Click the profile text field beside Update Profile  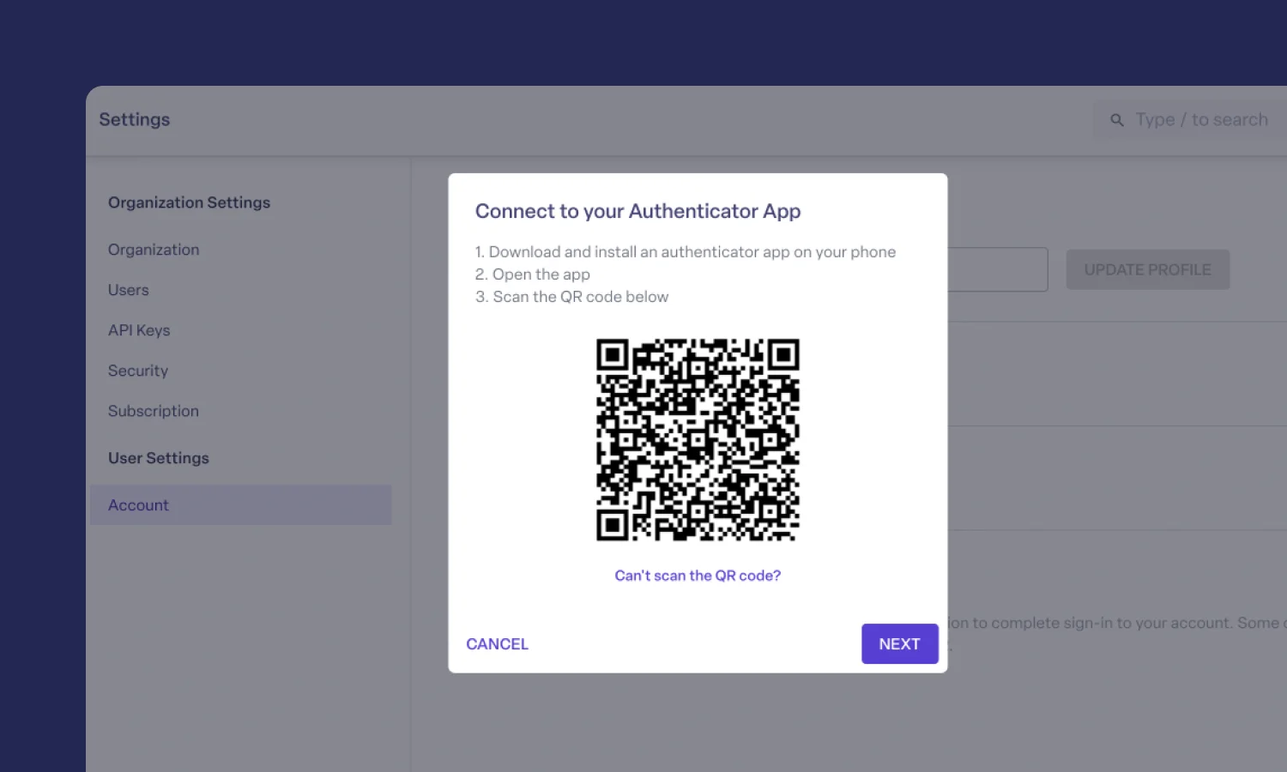(x=997, y=269)
